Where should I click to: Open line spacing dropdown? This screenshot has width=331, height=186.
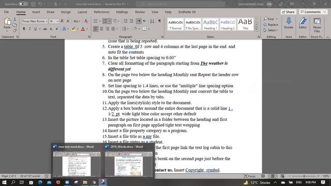tap(125, 29)
